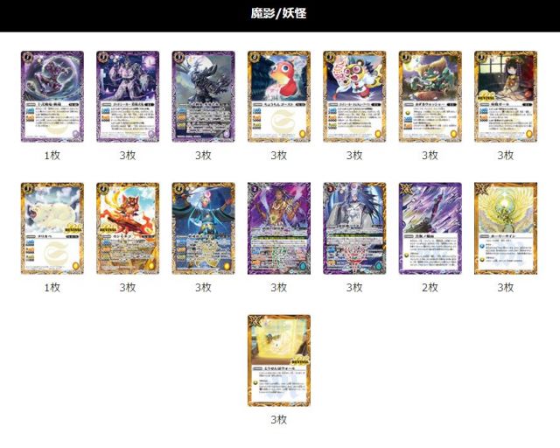Image resolution: width=560 pixels, height=448 pixels.
Task: Open the blue spiky-haired figure nexus card
Action: 354,228
